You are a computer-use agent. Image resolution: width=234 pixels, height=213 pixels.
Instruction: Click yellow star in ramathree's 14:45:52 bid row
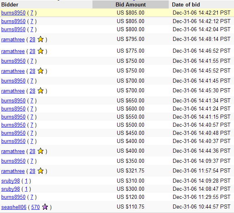(x=41, y=71)
